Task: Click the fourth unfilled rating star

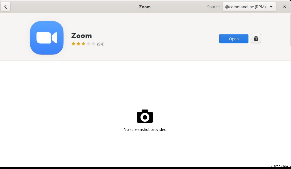Action: pyautogui.click(x=88, y=44)
